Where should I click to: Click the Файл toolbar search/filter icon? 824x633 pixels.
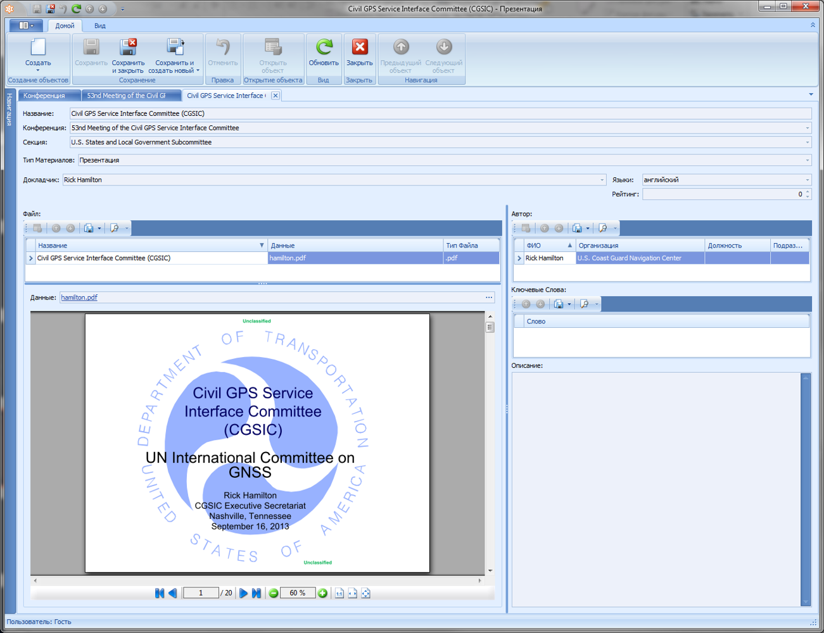point(115,228)
